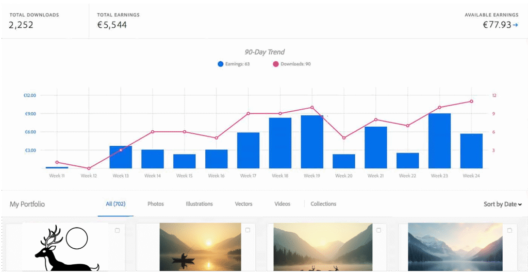Switch to the All (702) tab
The height and width of the screenshot is (274, 528).
pos(115,204)
